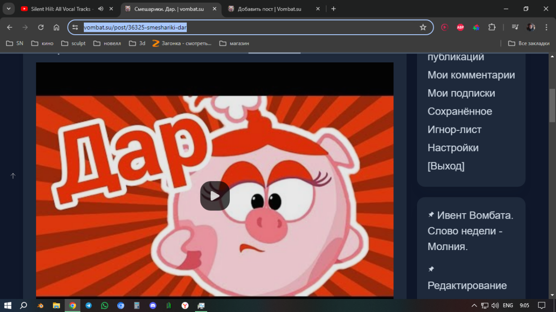The width and height of the screenshot is (556, 312).
Task: Open the Загонка bookmark
Action: [182, 43]
